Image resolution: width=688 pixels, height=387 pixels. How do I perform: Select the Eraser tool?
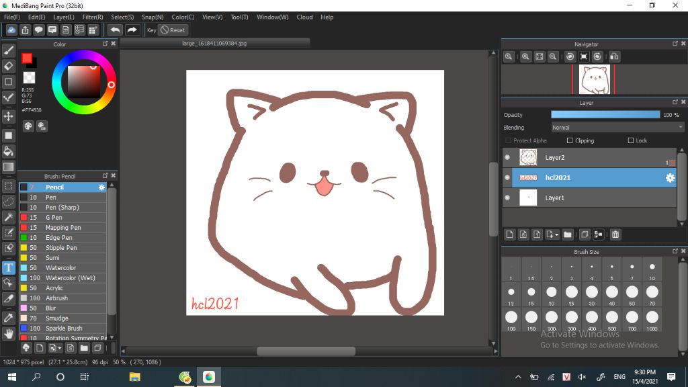[x=8, y=66]
